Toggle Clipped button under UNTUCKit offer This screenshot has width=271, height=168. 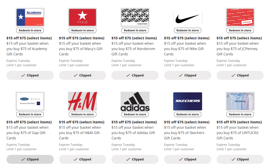click(x=240, y=159)
